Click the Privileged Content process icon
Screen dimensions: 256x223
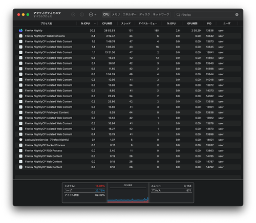[x=20, y=113]
